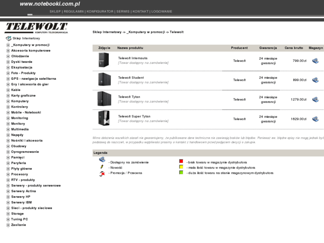The width and height of the screenshot is (324, 243).
Task: Click the yellow low-stock legend swatch
Action: pos(181,167)
